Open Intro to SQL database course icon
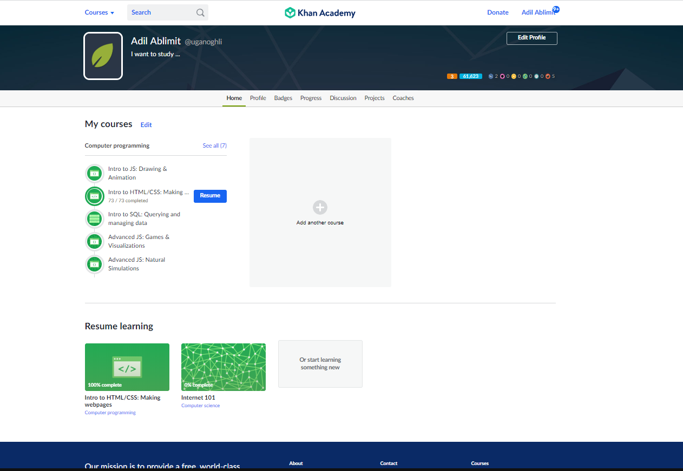 [95, 219]
